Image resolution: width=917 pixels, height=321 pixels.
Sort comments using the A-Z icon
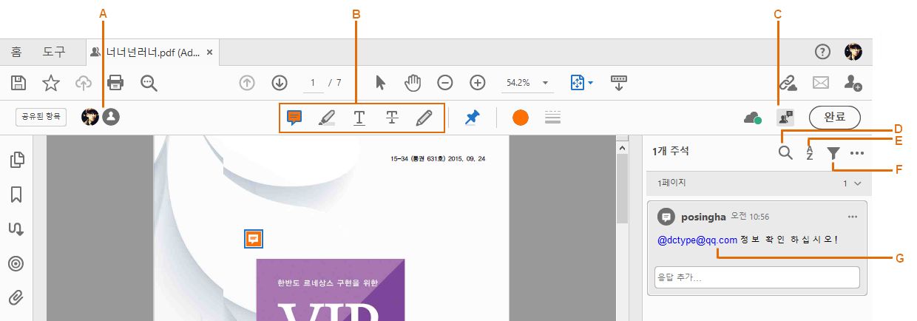tap(810, 153)
